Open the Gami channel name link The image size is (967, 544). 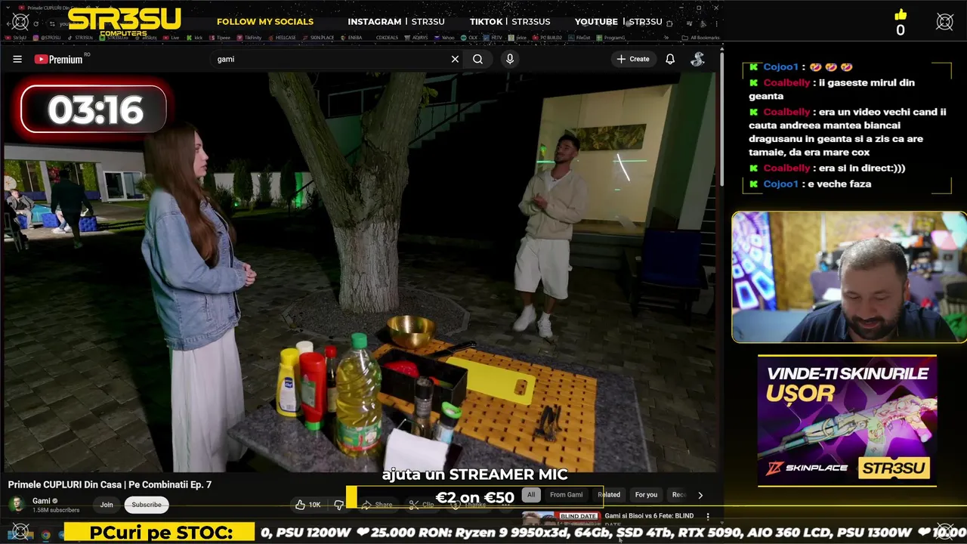[x=42, y=501]
